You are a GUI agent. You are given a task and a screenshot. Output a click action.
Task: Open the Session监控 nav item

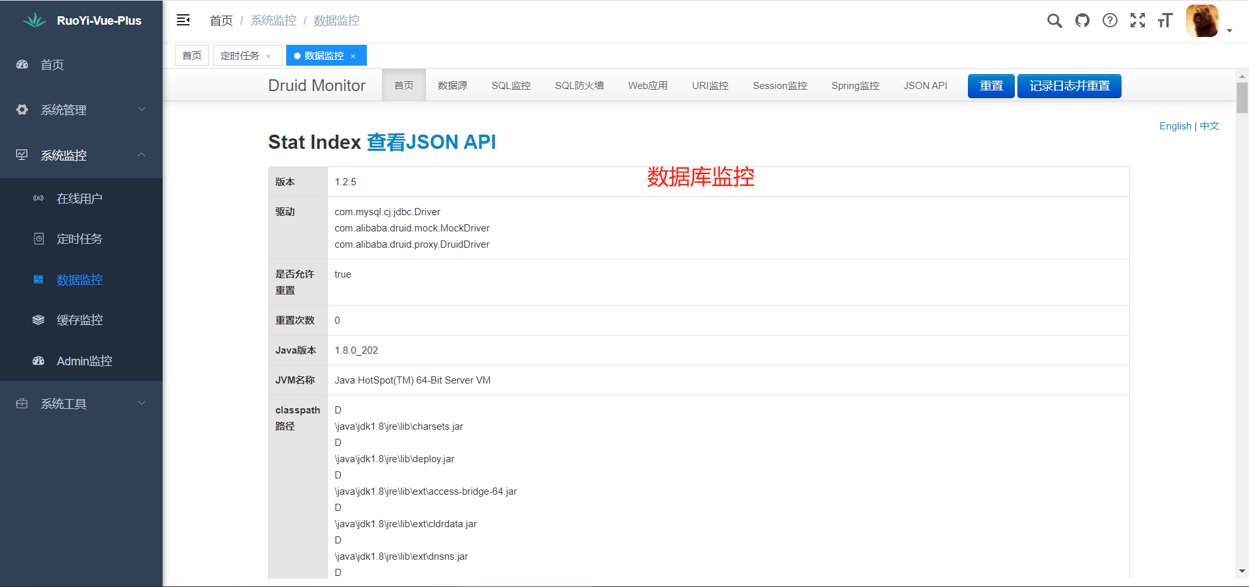tap(780, 85)
